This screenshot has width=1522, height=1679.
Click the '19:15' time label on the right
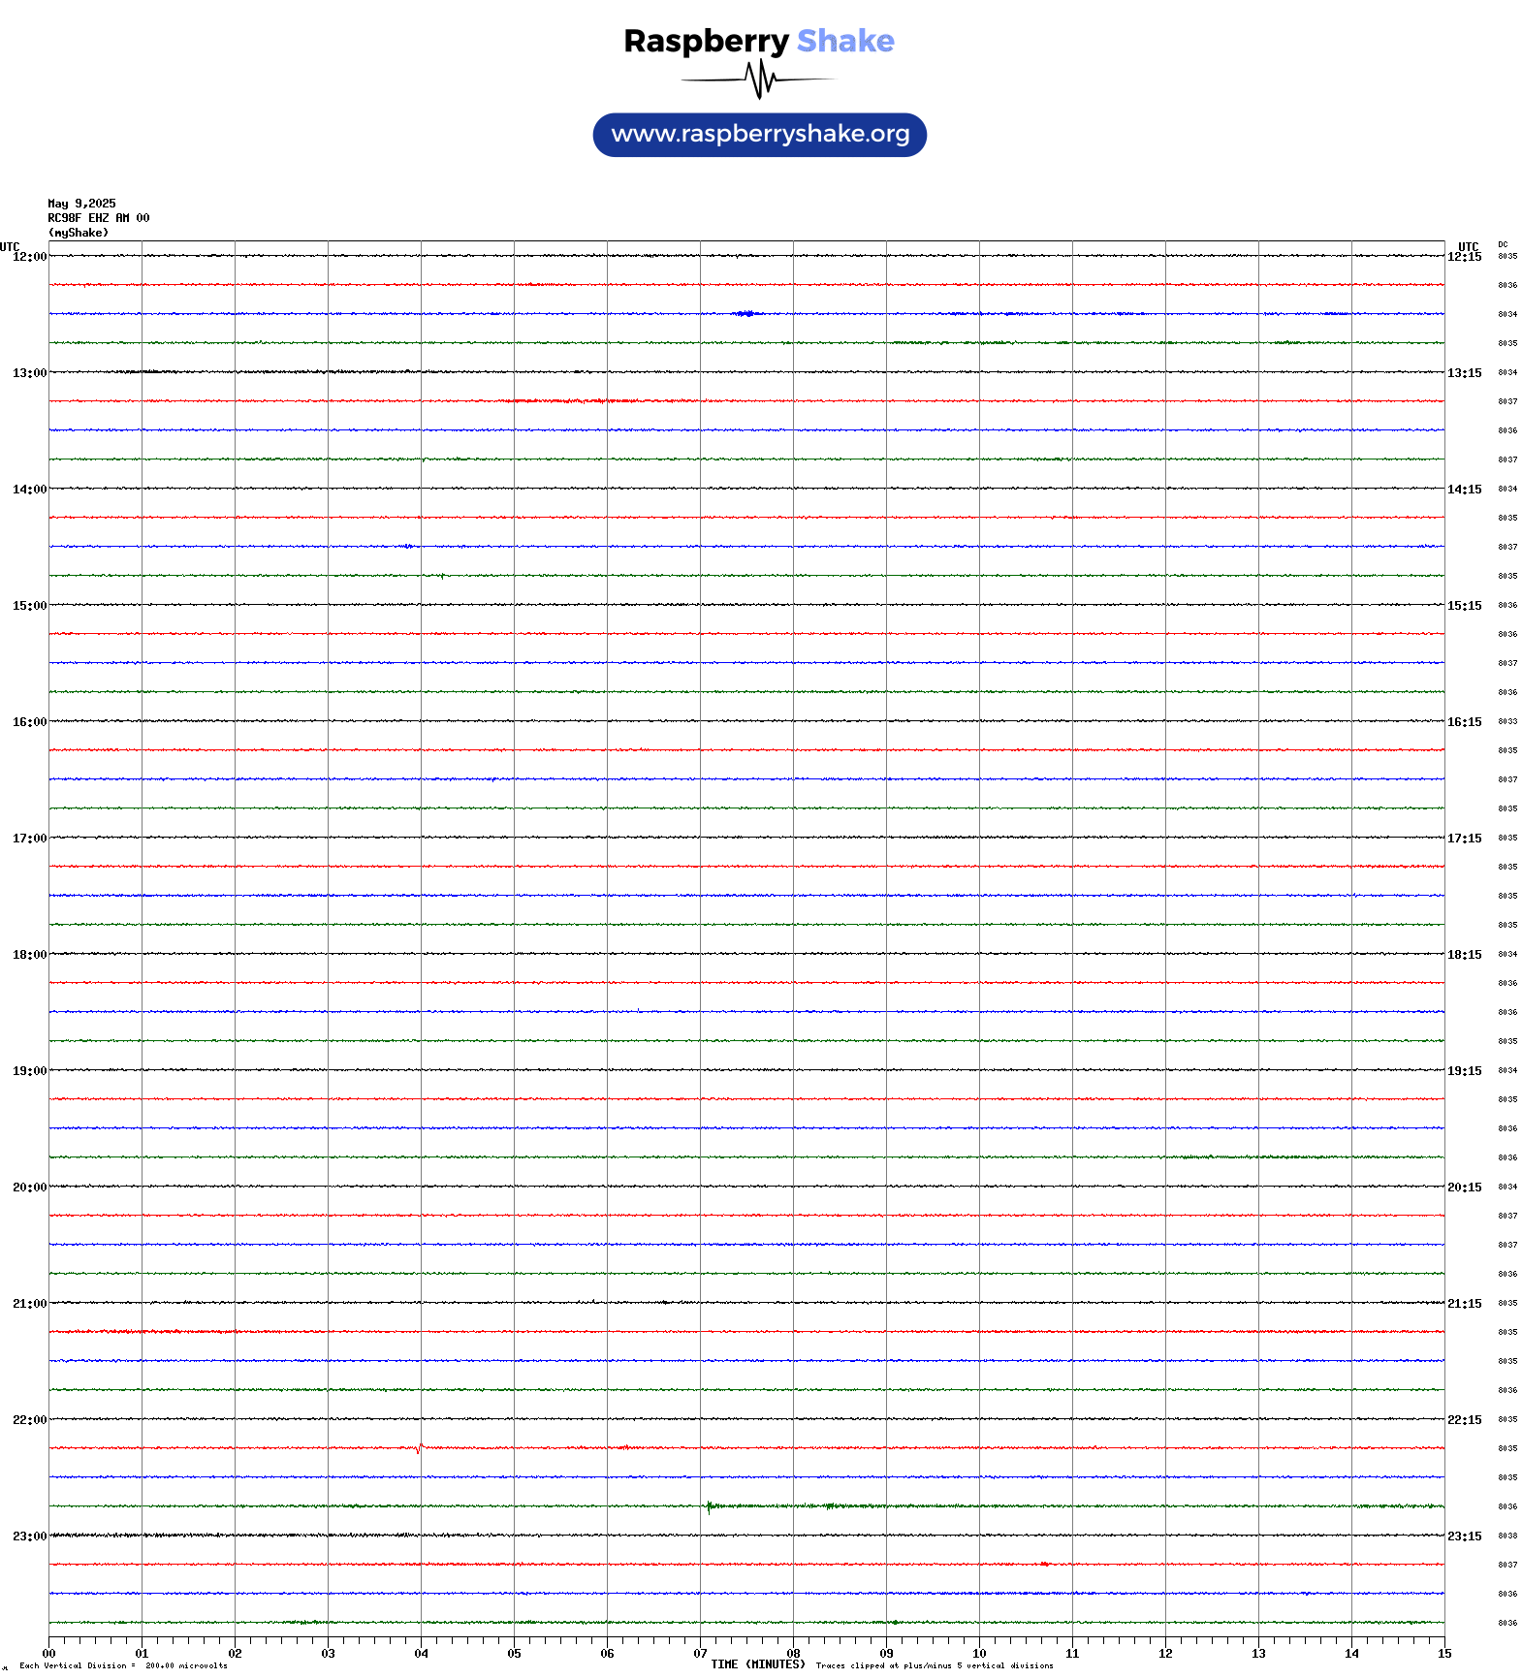1465,1071
